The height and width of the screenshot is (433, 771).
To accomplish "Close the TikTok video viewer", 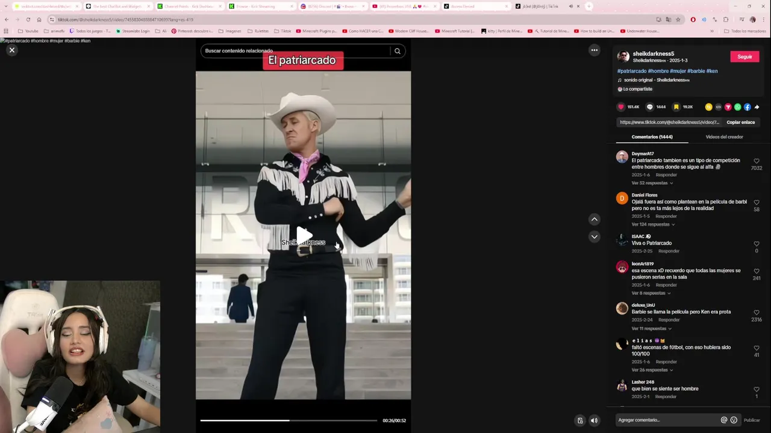I will click(11, 51).
